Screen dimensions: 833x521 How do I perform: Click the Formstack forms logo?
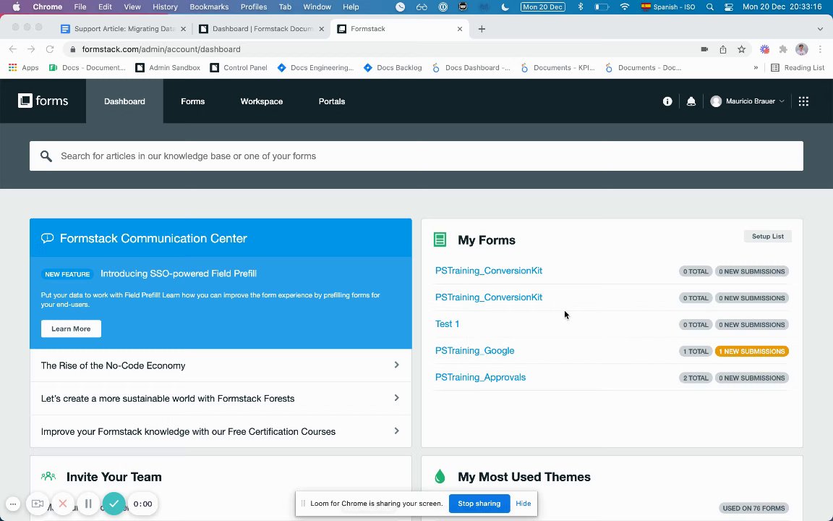43,101
